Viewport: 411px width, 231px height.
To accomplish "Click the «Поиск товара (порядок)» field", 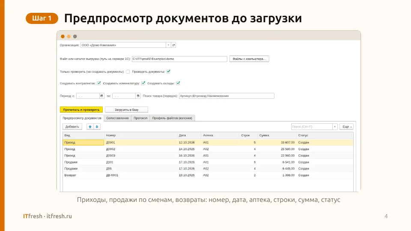I will pos(227,96).
